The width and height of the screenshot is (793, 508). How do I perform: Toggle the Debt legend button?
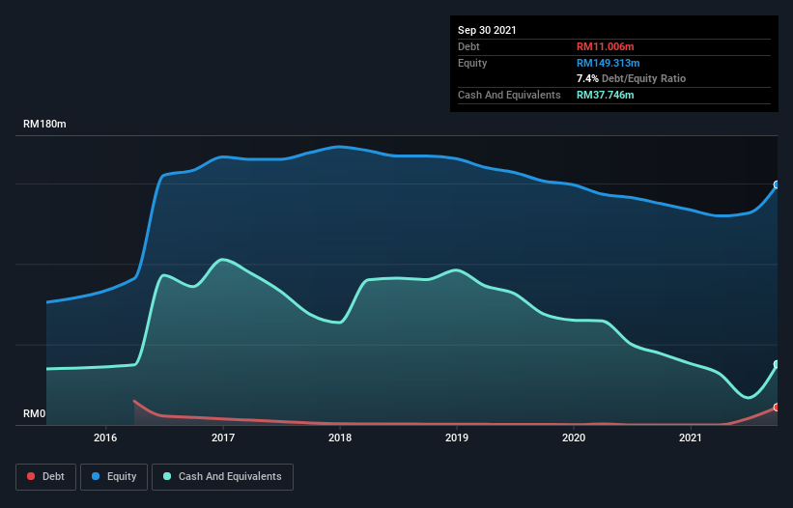(x=45, y=477)
